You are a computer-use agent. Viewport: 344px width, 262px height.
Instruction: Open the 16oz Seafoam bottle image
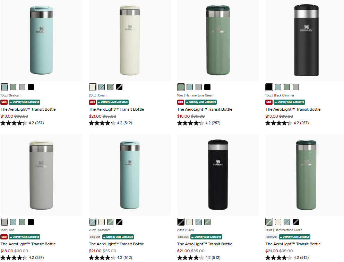42,40
